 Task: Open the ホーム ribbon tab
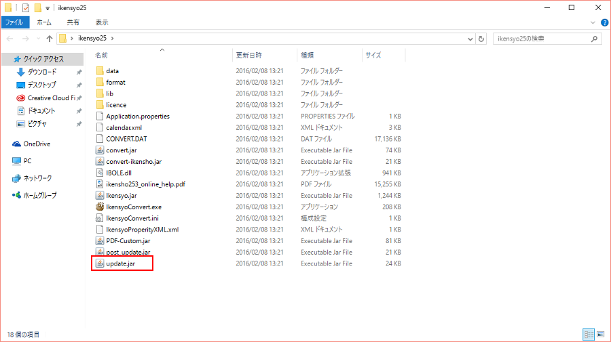click(44, 22)
